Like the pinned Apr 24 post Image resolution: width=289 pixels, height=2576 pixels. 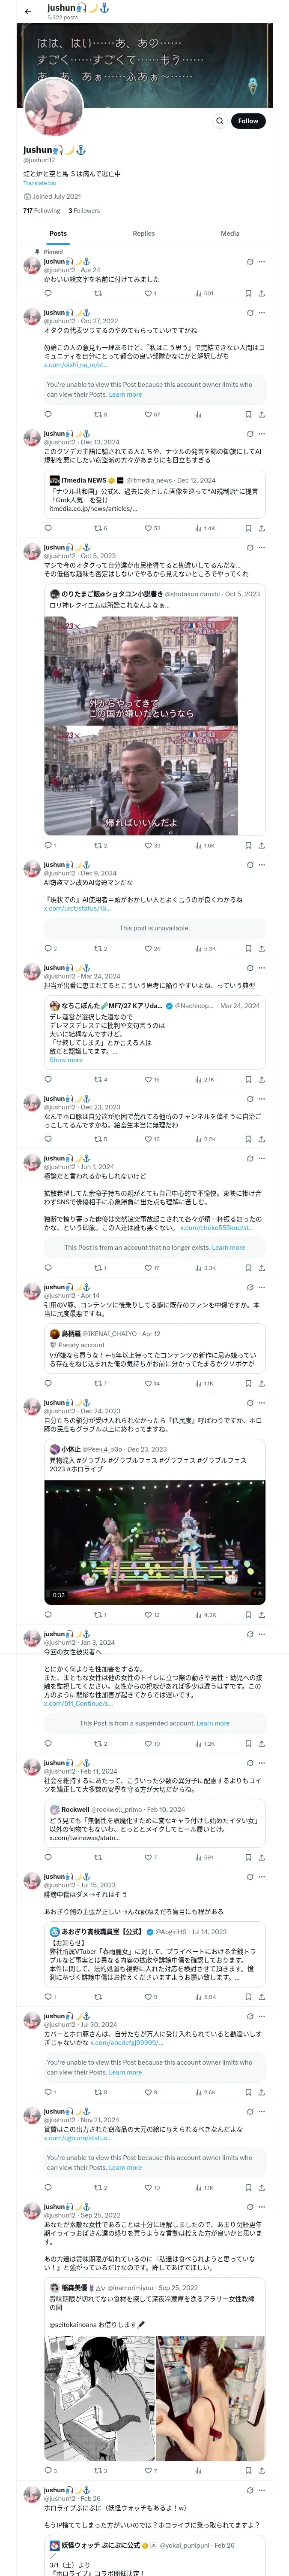(147, 294)
